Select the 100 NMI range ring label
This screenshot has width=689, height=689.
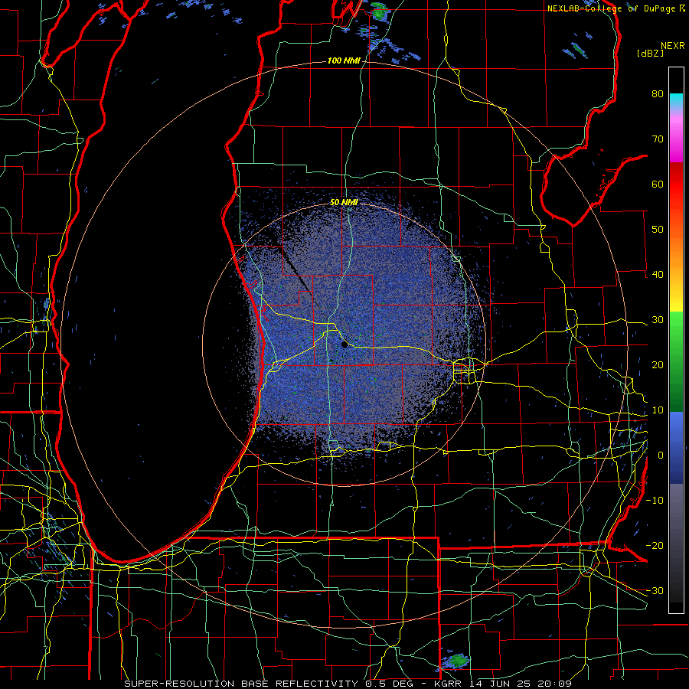[344, 60]
